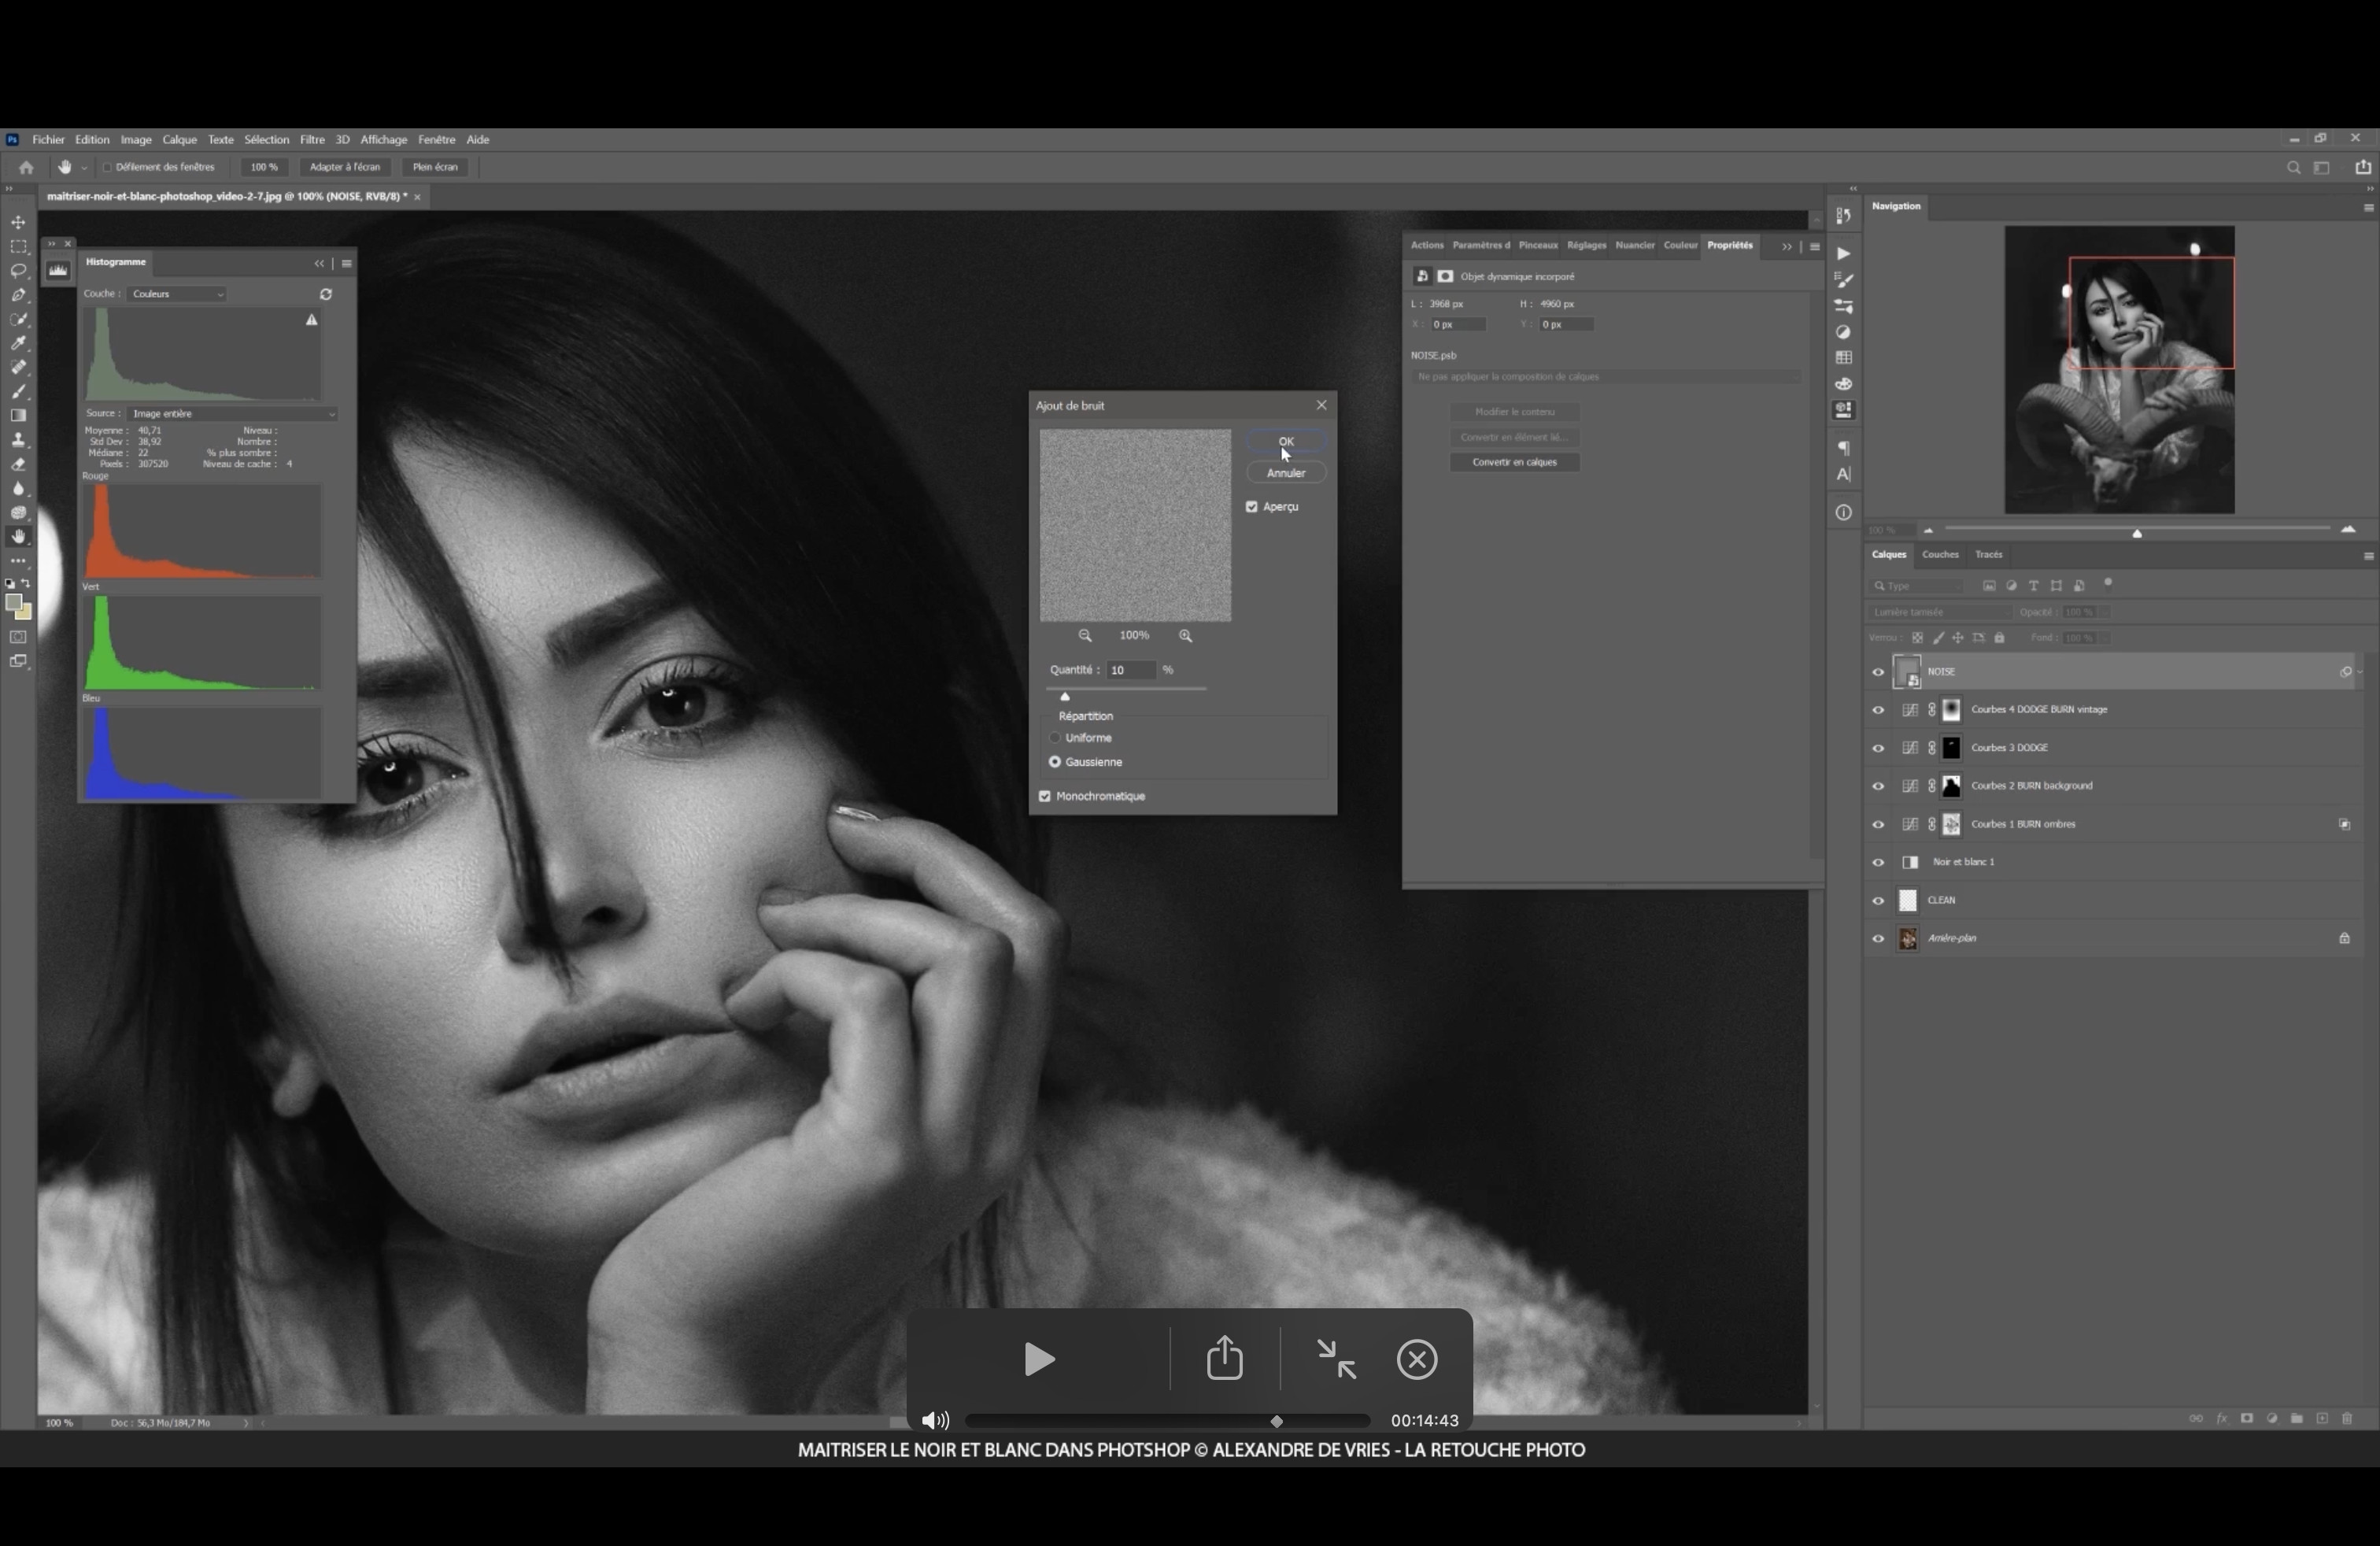Zoom out the noise preview

1085,636
